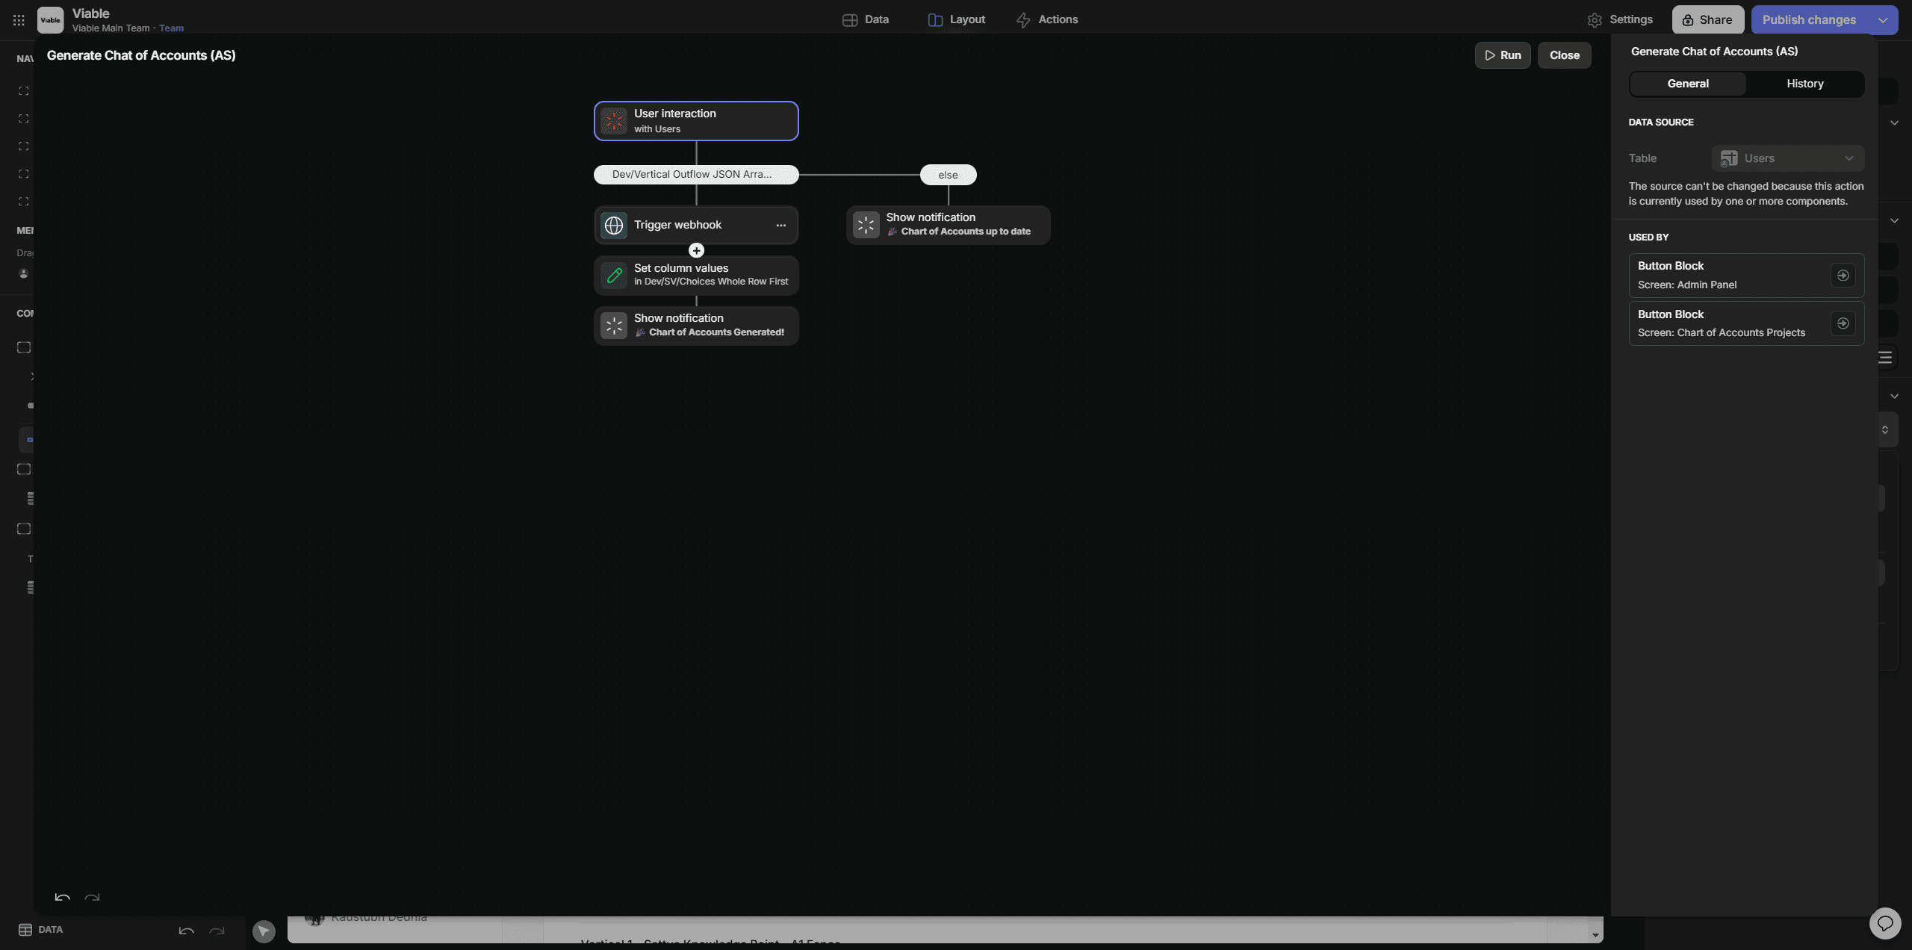1912x950 pixels.
Task: Click the action title Generate Chat of Accounts (AS)
Action: [x=141, y=55]
